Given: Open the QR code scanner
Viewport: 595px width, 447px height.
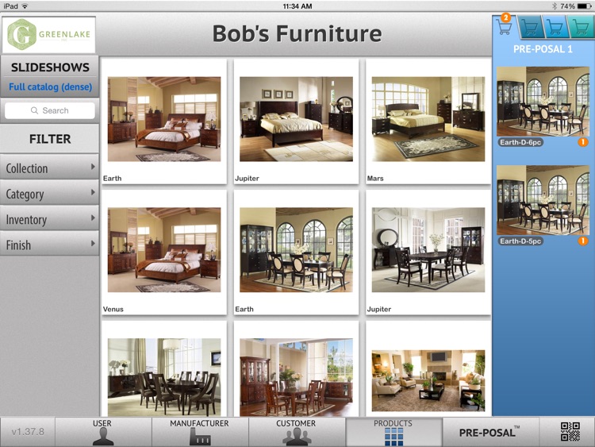Looking at the screenshot, I should 570,431.
